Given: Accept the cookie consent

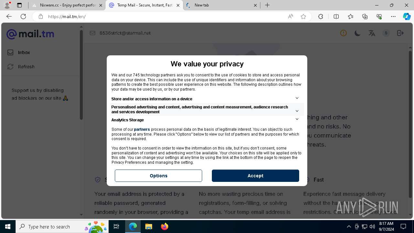Looking at the screenshot, I should (x=256, y=176).
